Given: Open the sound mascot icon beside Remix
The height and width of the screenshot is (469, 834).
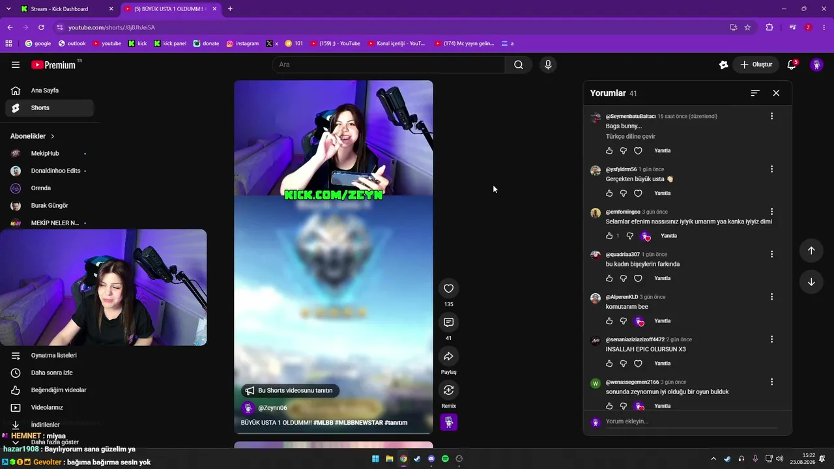Looking at the screenshot, I should click(x=448, y=422).
